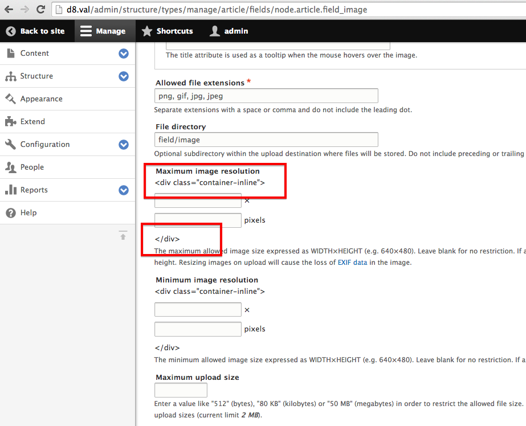Click the Back to site arrow icon

click(x=11, y=31)
